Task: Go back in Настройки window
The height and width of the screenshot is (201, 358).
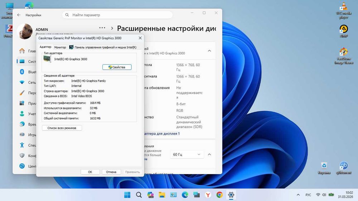Action: [19, 15]
